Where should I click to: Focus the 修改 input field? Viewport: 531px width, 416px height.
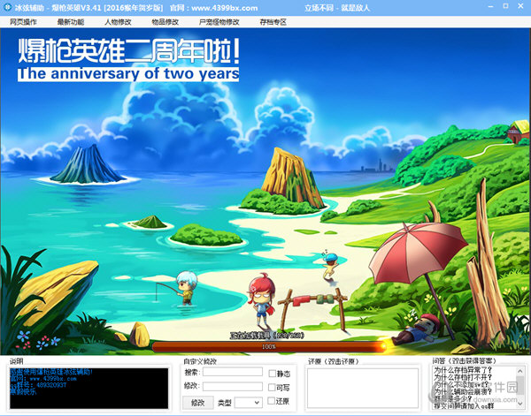[233, 387]
